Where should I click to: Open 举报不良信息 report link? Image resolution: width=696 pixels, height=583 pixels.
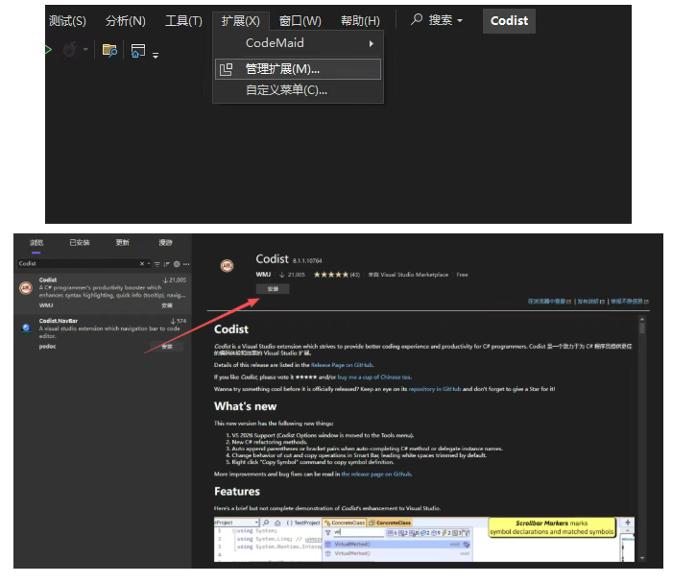coord(630,302)
